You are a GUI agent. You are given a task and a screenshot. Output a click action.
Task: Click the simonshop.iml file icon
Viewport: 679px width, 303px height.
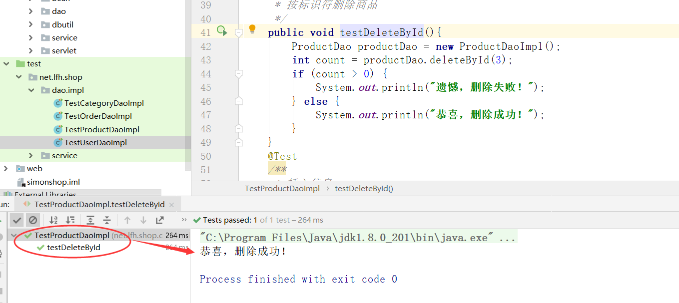[x=20, y=182]
